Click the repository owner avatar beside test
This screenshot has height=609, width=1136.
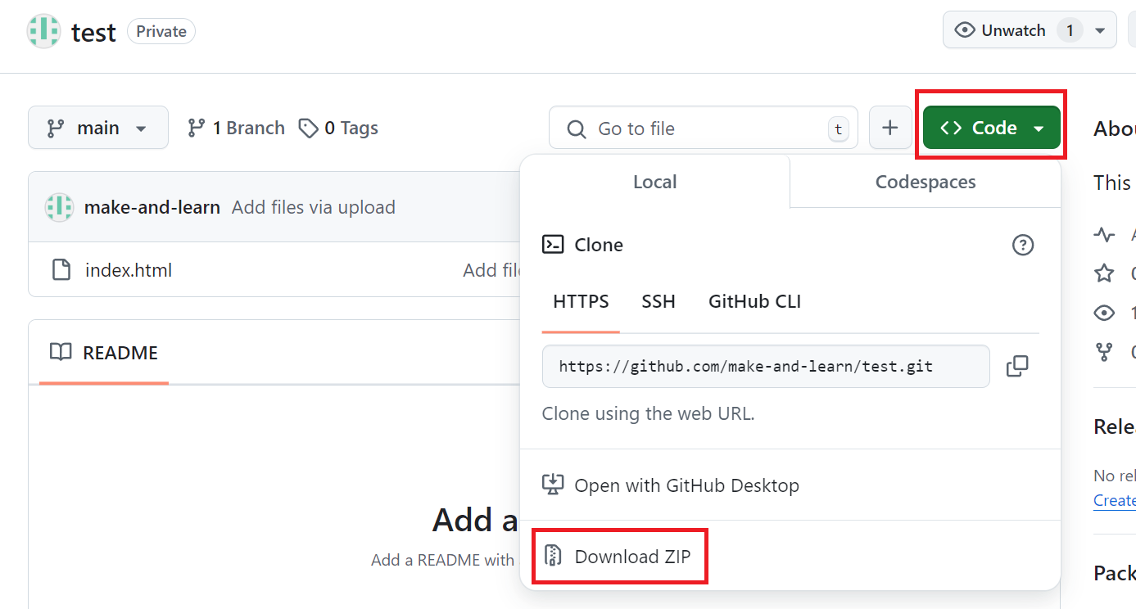[x=44, y=31]
